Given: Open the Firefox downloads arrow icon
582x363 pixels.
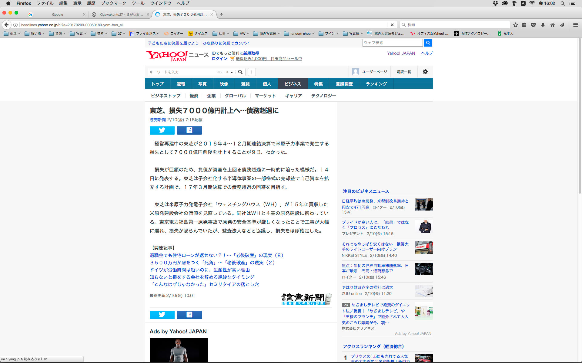Looking at the screenshot, I should click(543, 25).
